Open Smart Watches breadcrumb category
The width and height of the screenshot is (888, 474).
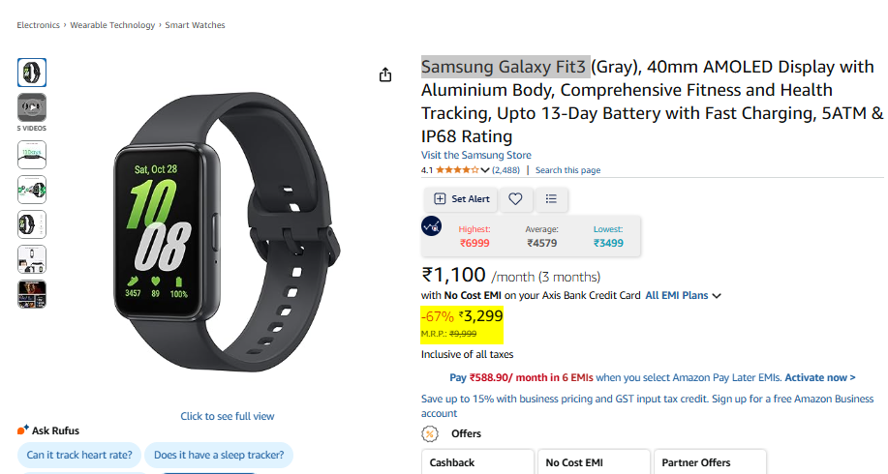click(x=194, y=25)
